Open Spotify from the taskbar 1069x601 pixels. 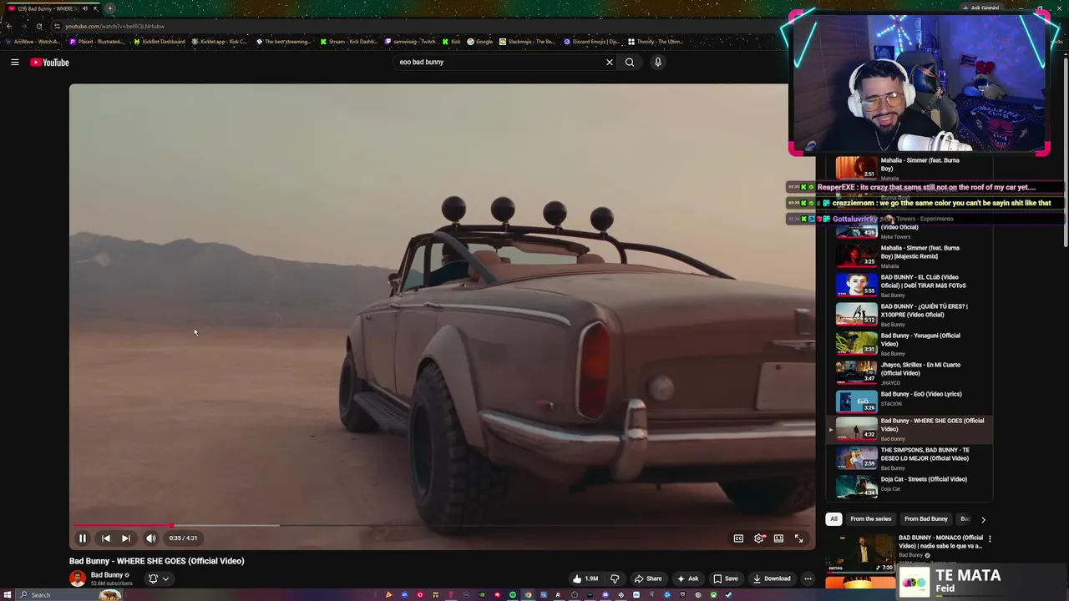tap(513, 595)
